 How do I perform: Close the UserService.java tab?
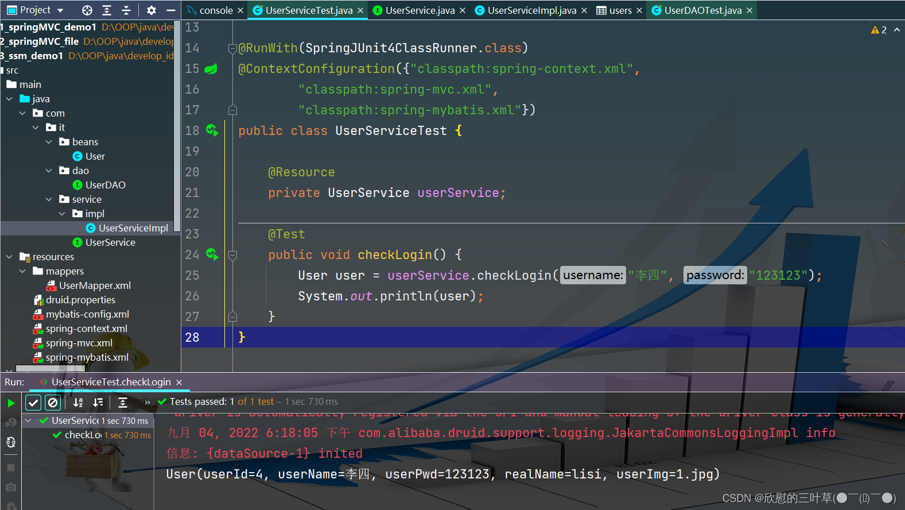(x=463, y=10)
